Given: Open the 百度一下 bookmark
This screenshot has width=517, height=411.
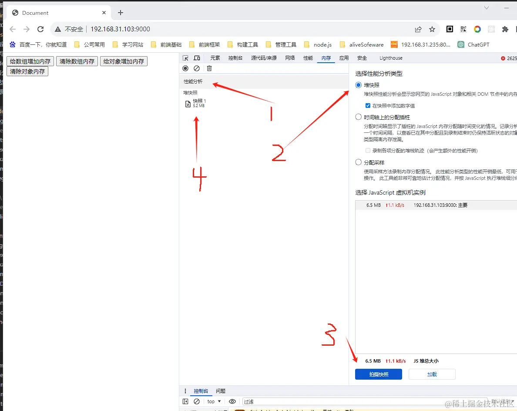Looking at the screenshot, I should 38,44.
